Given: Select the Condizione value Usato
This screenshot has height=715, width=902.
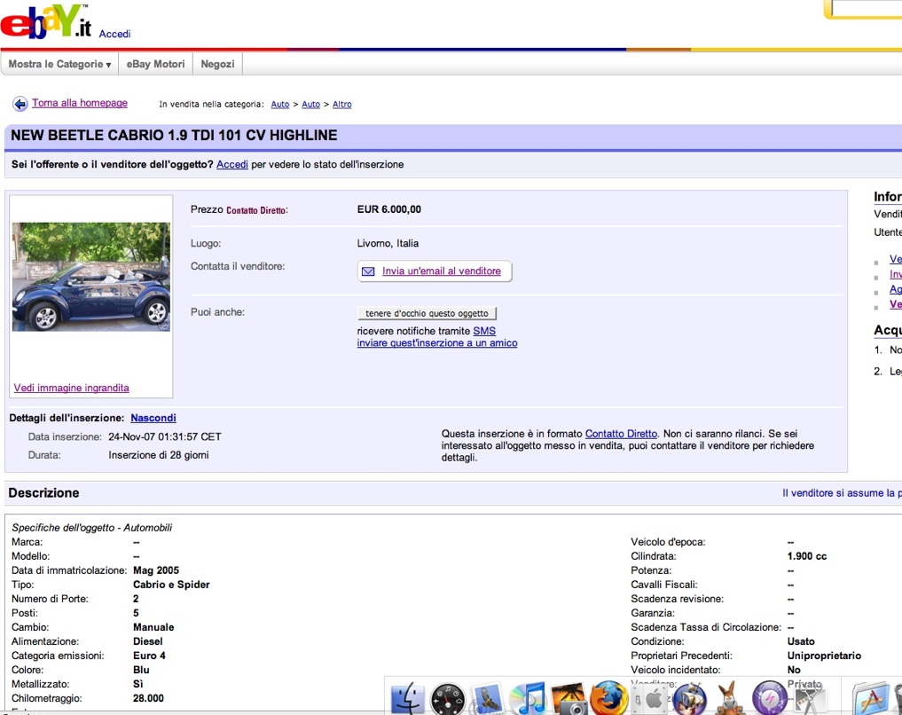Looking at the screenshot, I should (801, 641).
